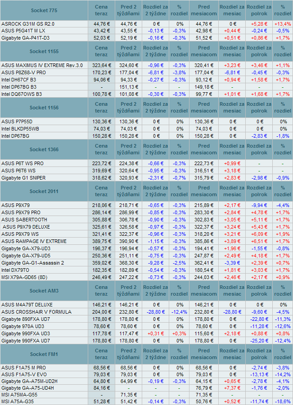Click the MSI X79A-GD65 (8D) product name
The width and height of the screenshot is (293, 405).
27,277
